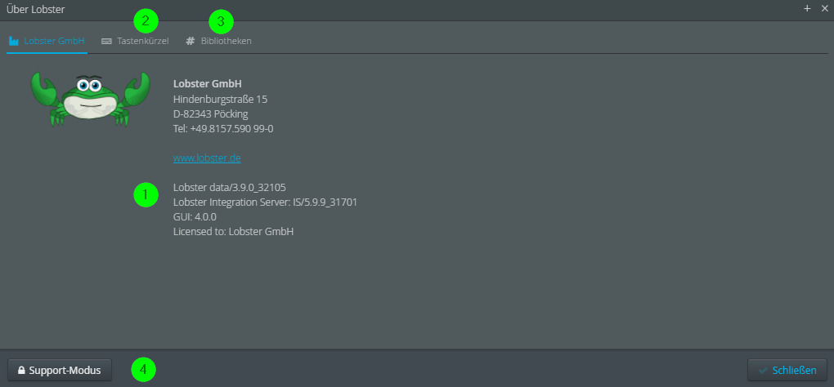
Task: Click the green lobster mascot image
Action: (90, 99)
